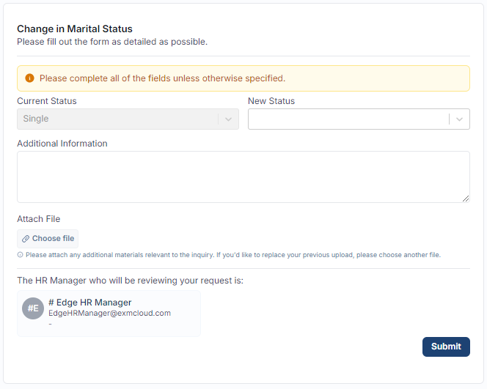Image resolution: width=487 pixels, height=389 pixels.
Task: Click the #E avatar of the HR Manager
Action: pos(33,308)
